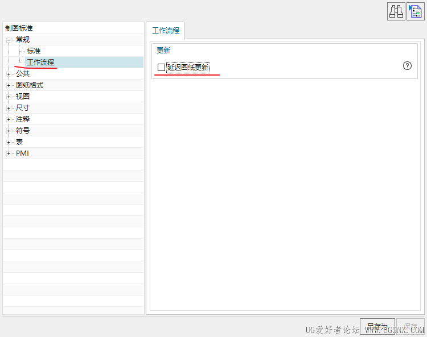Click the binoculars find icon
427x337 pixels.
[x=396, y=11]
